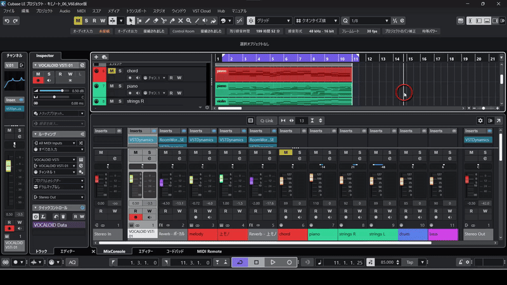This screenshot has height=285, width=507.
Task: Open the Audio menu
Action: 65,11
